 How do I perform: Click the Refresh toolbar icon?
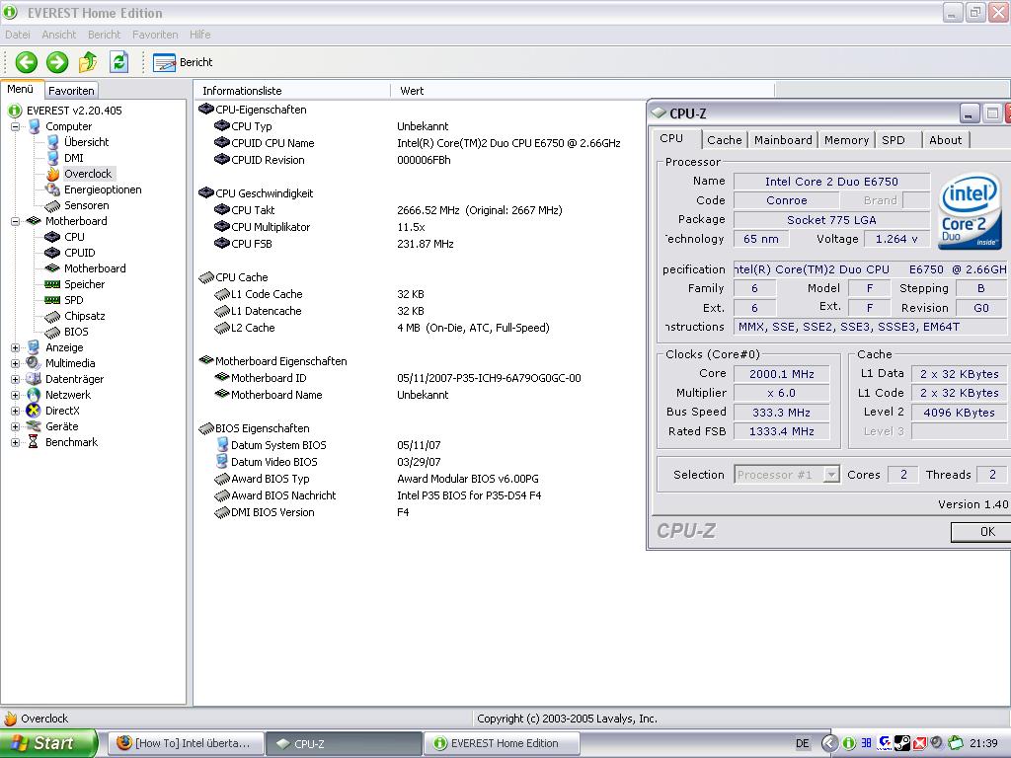pos(118,62)
